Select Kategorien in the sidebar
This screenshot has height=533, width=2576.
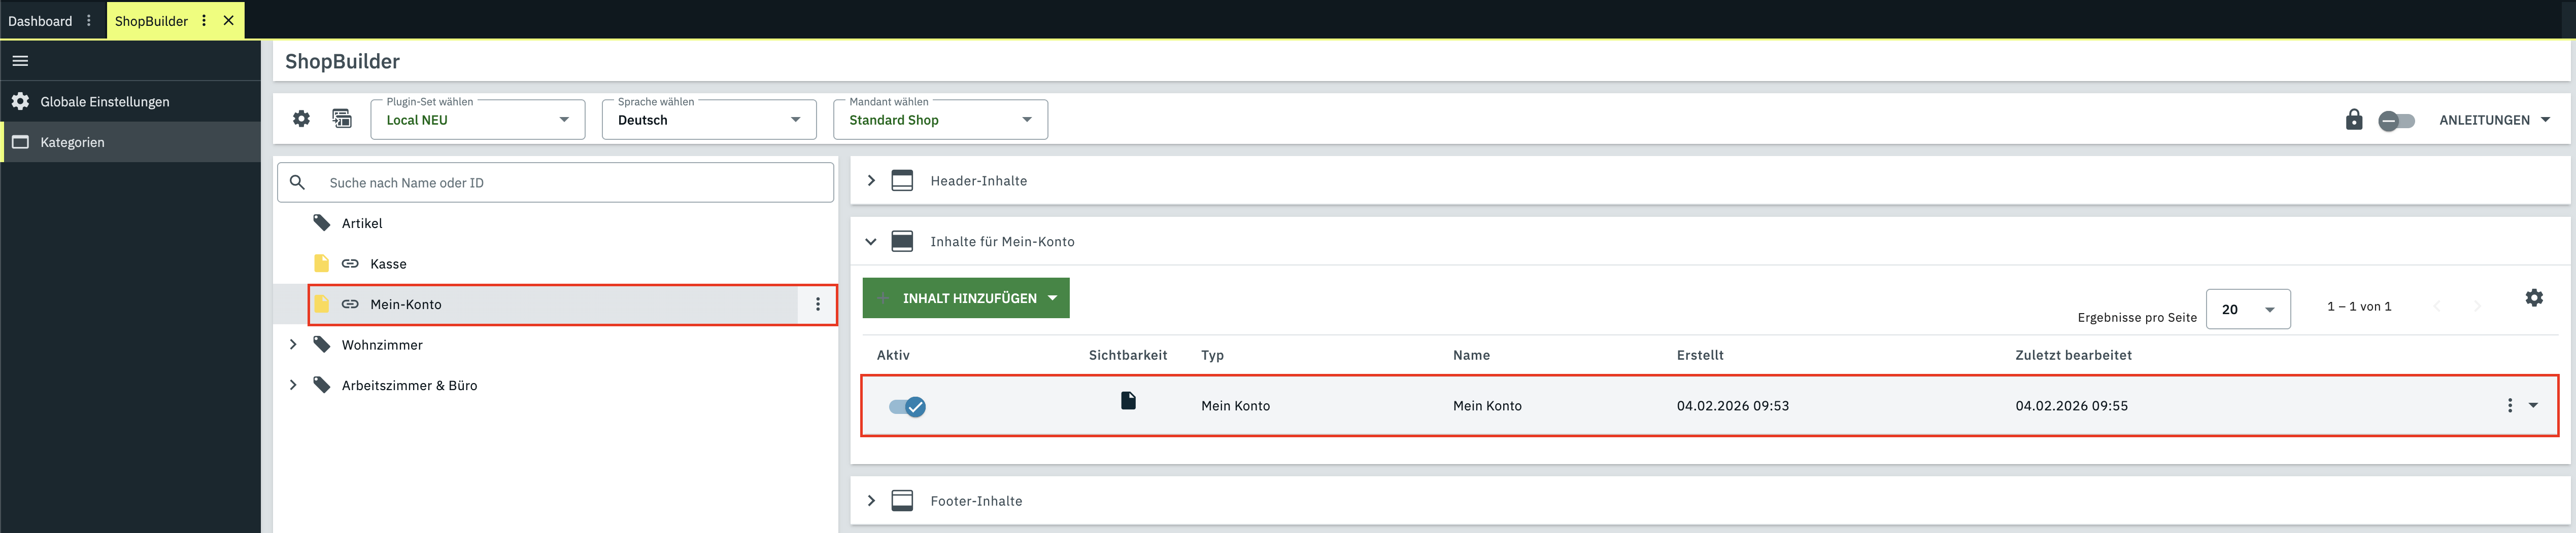pyautogui.click(x=72, y=143)
